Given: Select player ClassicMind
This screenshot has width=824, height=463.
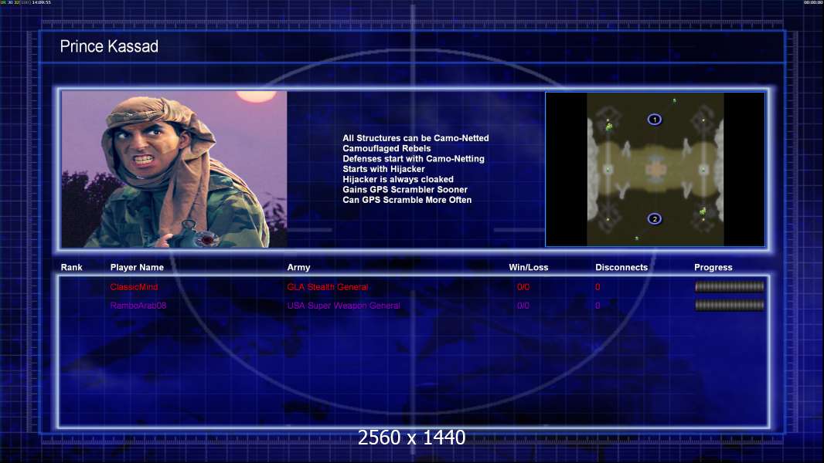Looking at the screenshot, I should 134,287.
